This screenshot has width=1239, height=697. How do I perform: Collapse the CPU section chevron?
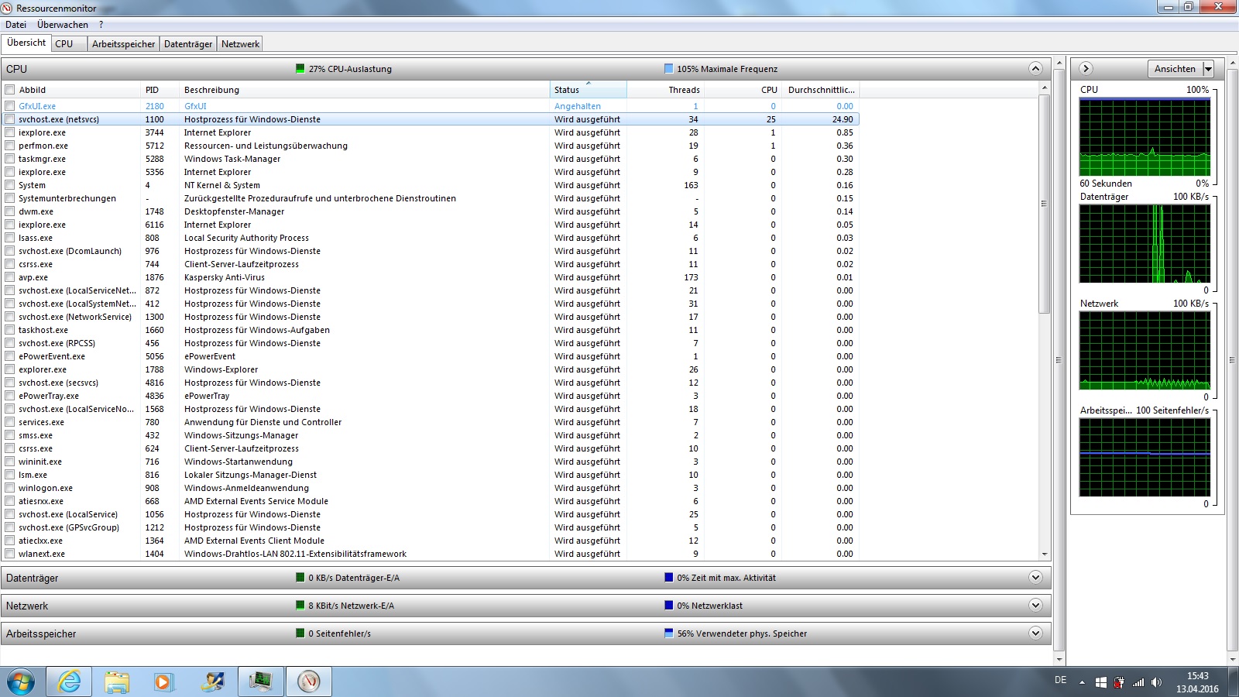coord(1035,69)
